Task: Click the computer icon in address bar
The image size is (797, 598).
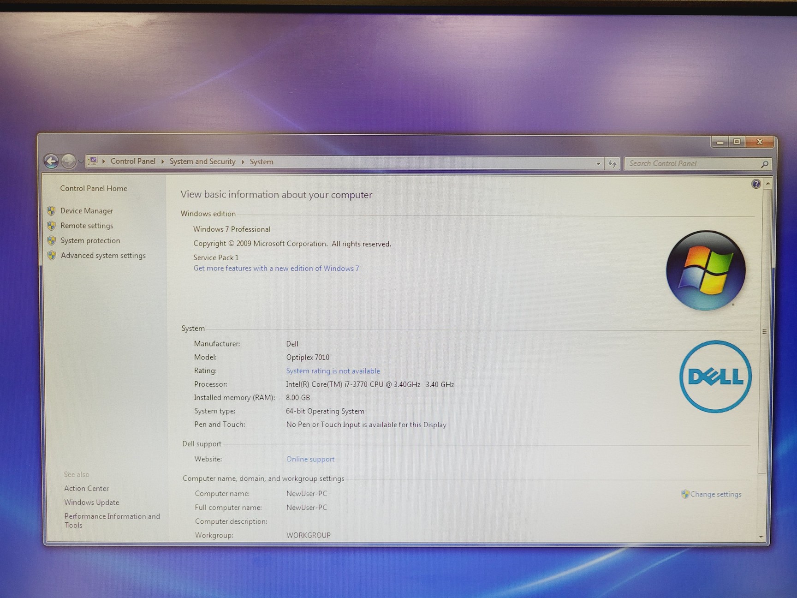Action: click(93, 161)
